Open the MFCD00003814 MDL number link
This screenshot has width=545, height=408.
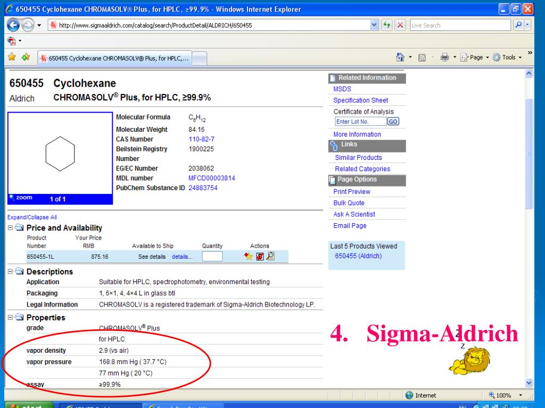click(x=212, y=178)
